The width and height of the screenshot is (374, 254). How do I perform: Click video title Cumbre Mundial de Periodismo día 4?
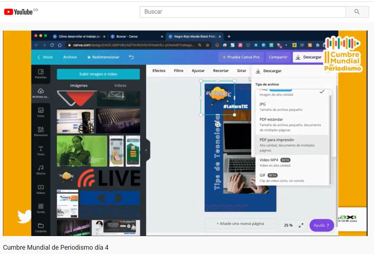tap(55, 247)
